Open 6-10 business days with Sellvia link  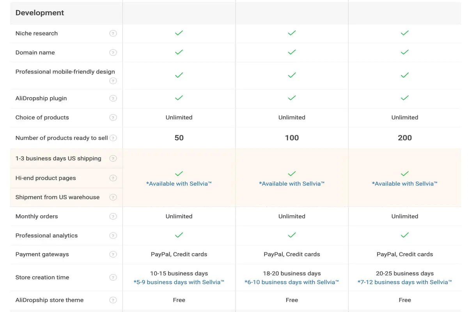coord(292,282)
